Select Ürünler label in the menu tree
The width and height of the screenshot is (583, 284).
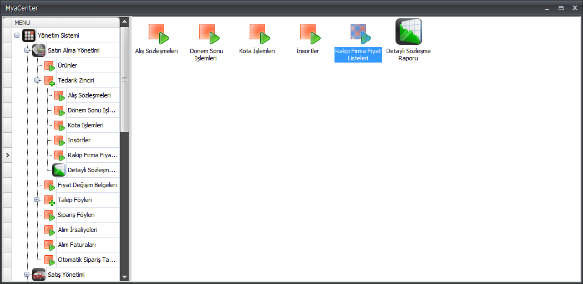pyautogui.click(x=68, y=65)
